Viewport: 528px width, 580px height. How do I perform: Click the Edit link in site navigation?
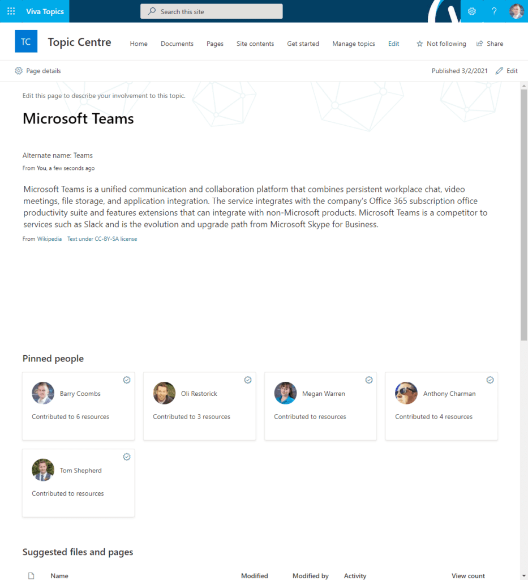(x=393, y=44)
